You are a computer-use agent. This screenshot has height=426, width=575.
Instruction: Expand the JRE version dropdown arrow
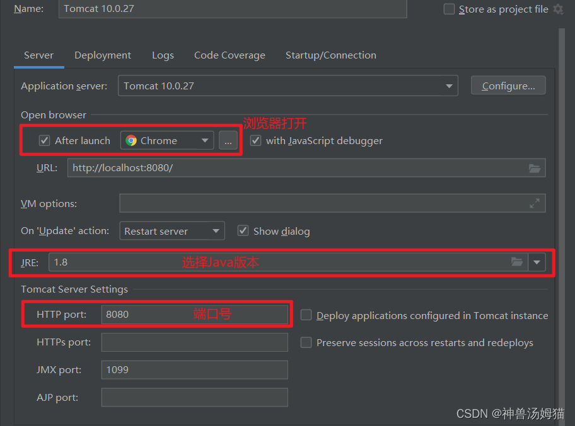[x=537, y=262]
